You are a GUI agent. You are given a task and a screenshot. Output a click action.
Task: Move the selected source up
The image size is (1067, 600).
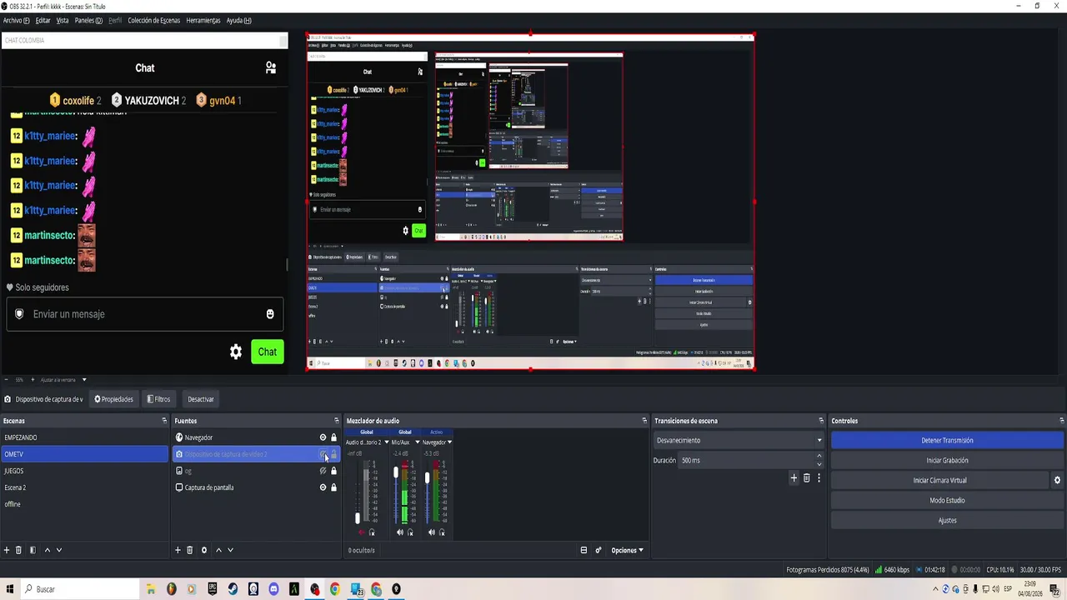coord(218,550)
